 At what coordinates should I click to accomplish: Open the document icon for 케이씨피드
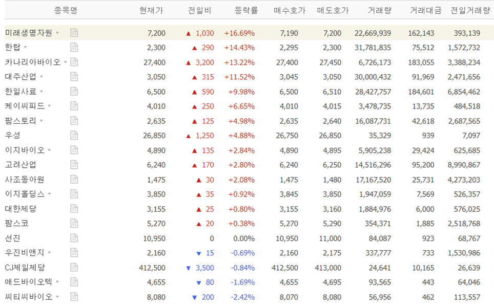tap(74, 106)
